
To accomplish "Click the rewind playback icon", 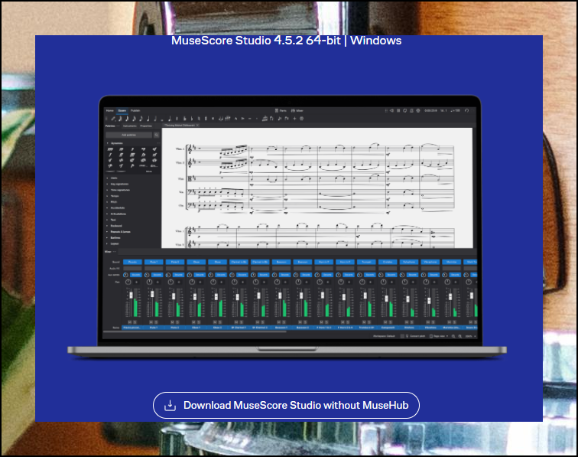I will tap(391, 110).
